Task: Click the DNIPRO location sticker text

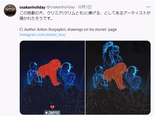Action: (54, 113)
